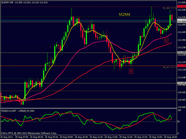Screen dimensions: 186x139
Task: Click the 111.045 price axis value
Action: [x=182, y=78]
